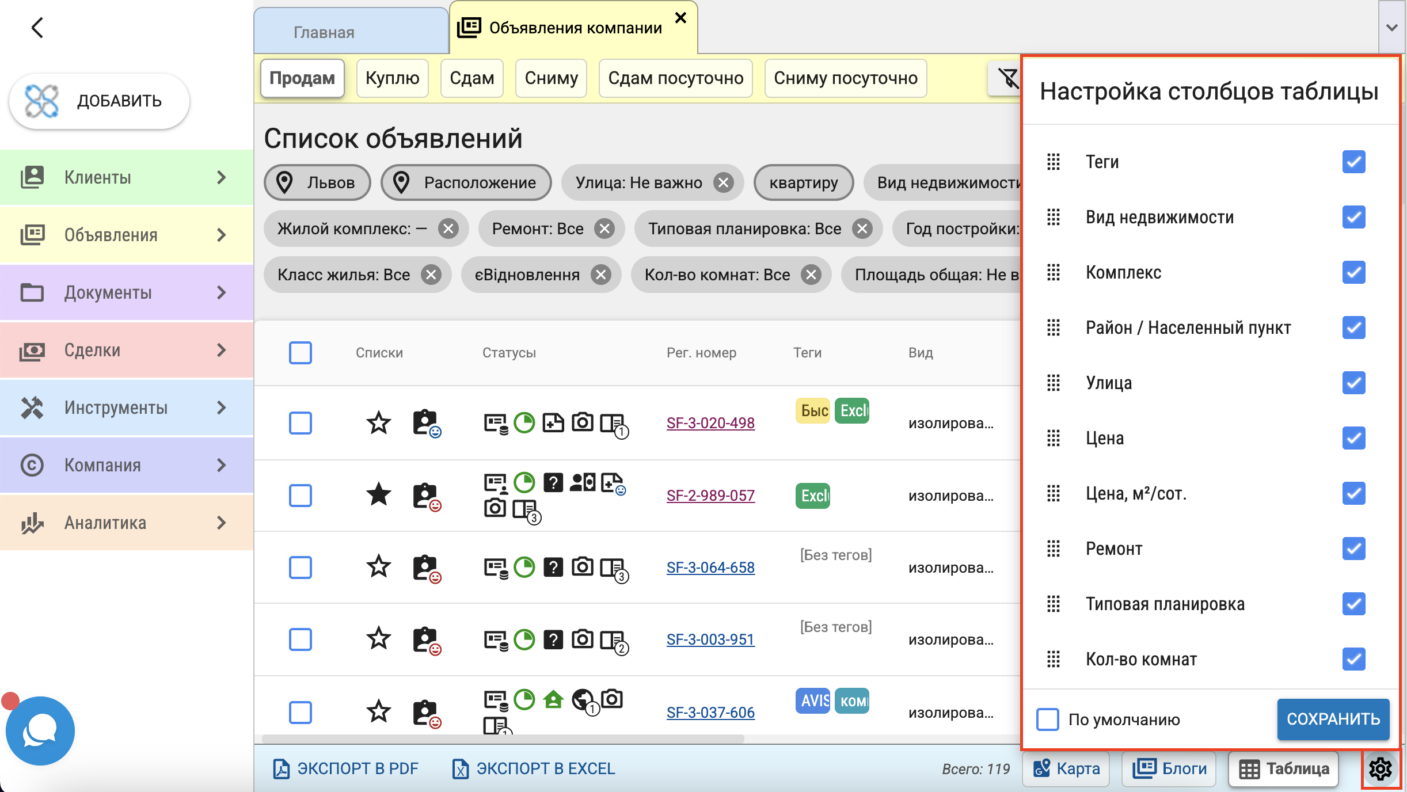Open listing SF-3-037-606 link
The width and height of the screenshot is (1407, 792).
pyautogui.click(x=710, y=713)
